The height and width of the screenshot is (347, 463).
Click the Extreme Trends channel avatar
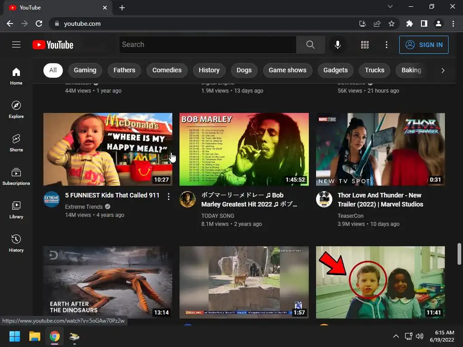pos(52,199)
